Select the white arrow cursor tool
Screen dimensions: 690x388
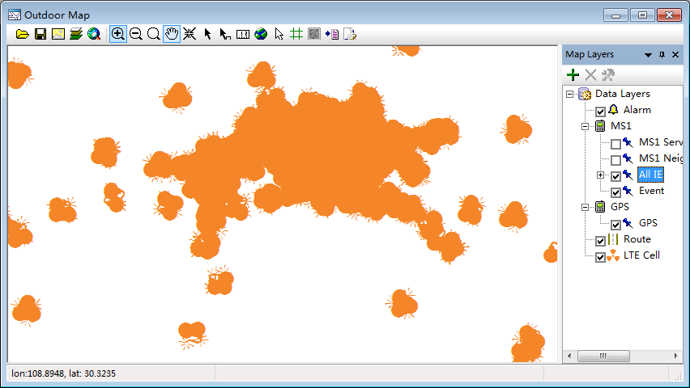click(x=279, y=34)
